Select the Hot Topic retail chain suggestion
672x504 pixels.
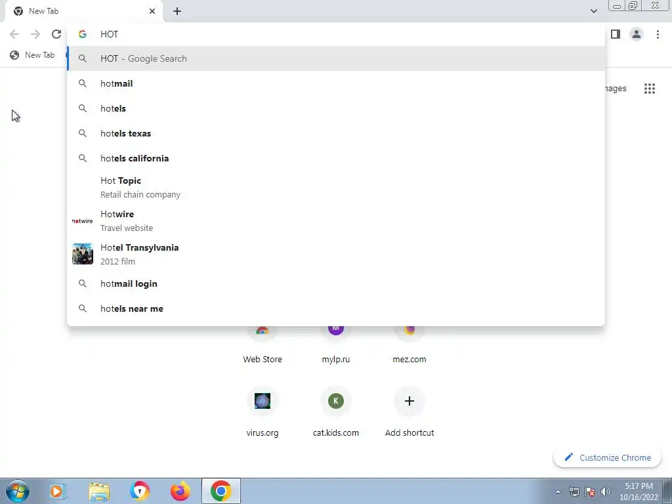pyautogui.click(x=337, y=187)
